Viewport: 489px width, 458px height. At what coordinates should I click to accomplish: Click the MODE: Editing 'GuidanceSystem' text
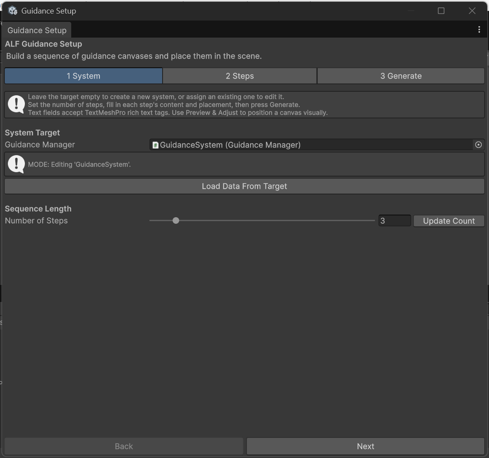tap(79, 164)
